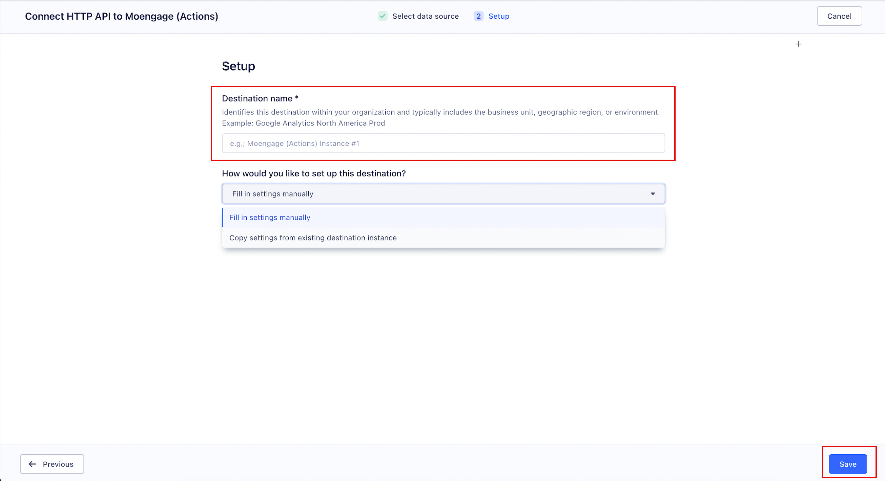Click the plus icon below Cancel
This screenshot has width=885, height=481.
click(x=798, y=44)
